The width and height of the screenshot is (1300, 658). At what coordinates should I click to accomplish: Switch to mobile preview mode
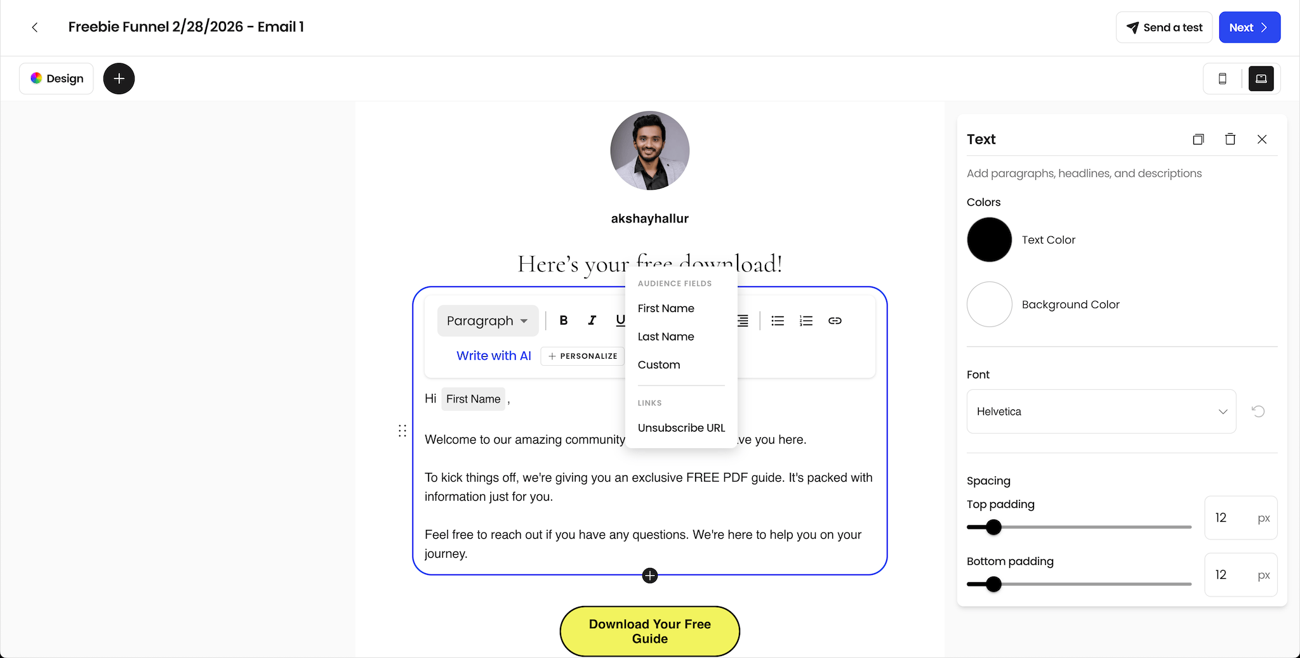[1222, 78]
